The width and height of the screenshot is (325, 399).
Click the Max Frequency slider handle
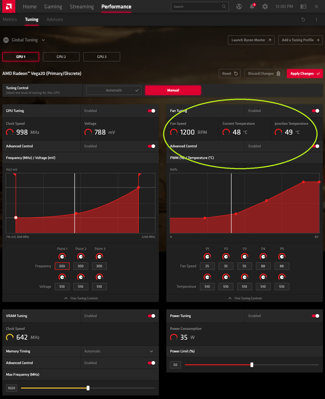pyautogui.click(x=88, y=388)
